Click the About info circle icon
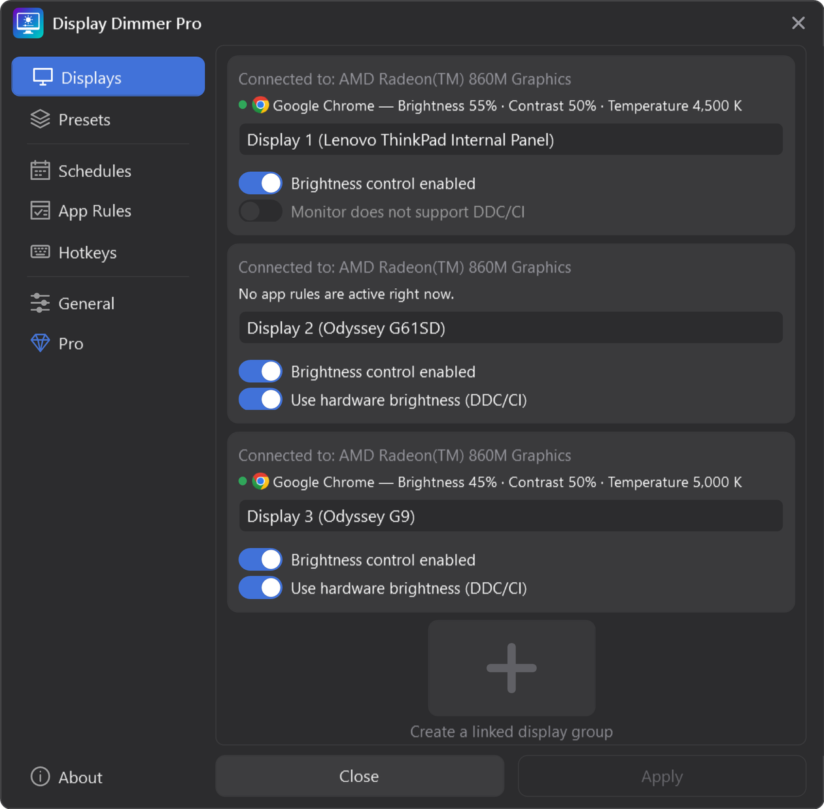Image resolution: width=824 pixels, height=809 pixels. pos(40,776)
